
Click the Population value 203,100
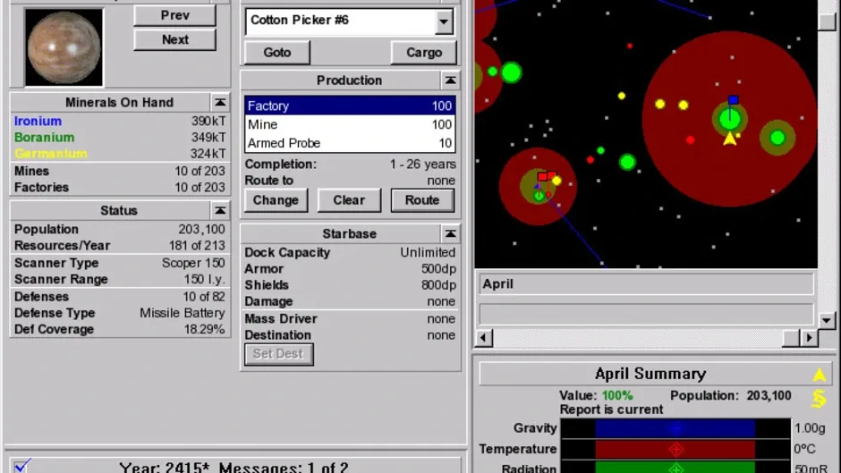[x=201, y=230]
